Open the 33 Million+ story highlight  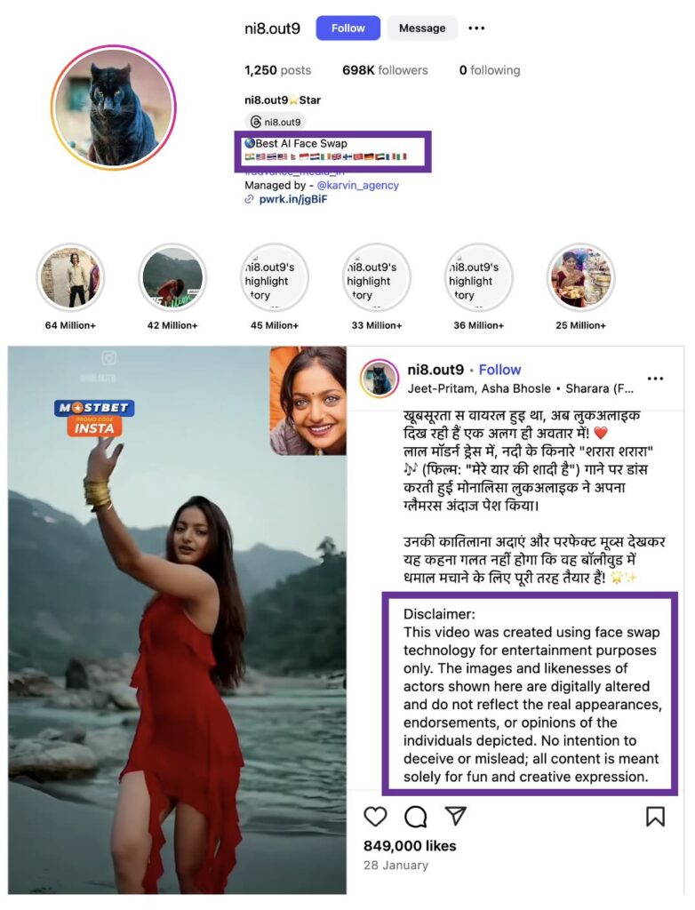pos(377,277)
